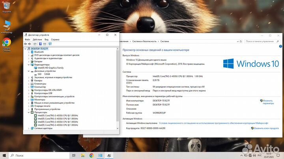The height and width of the screenshot is (159, 284).
Task: Select the last Intel Core i3-4030U processor entry
Action: [58, 125]
